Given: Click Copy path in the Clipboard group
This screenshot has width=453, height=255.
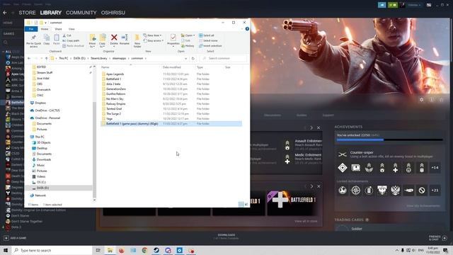Looking at the screenshot, I should 71,40.
